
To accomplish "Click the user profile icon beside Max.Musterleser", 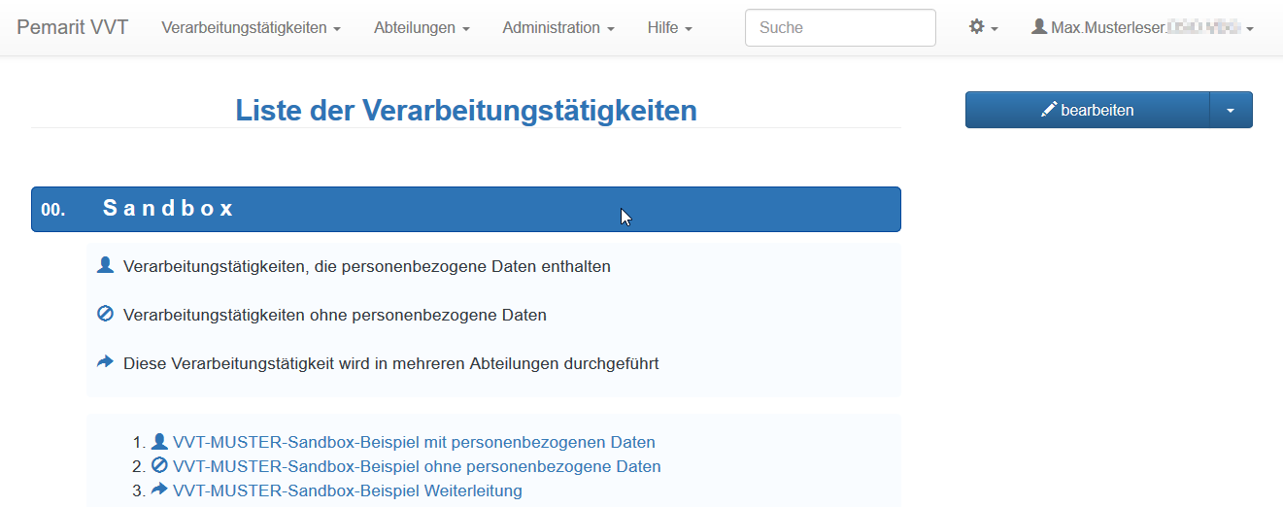I will point(1039,28).
